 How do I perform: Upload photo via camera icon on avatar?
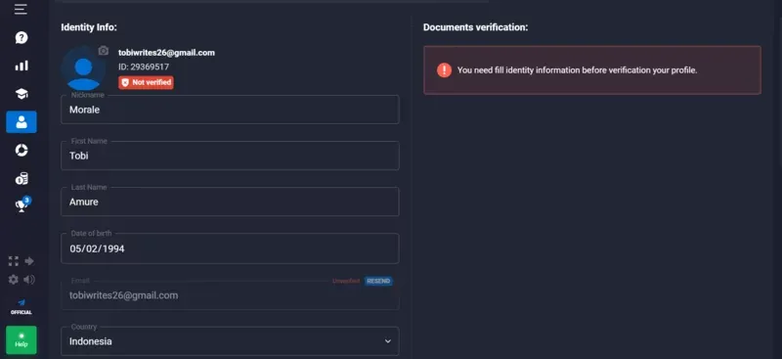[104, 51]
